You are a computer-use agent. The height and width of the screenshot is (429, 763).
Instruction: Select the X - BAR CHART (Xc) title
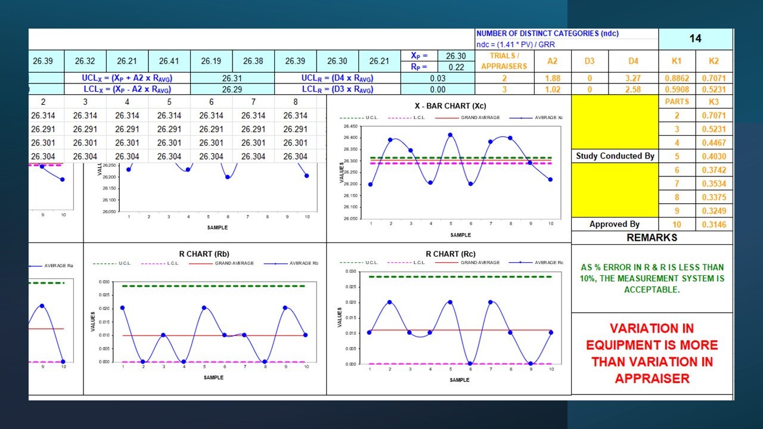pyautogui.click(x=450, y=105)
